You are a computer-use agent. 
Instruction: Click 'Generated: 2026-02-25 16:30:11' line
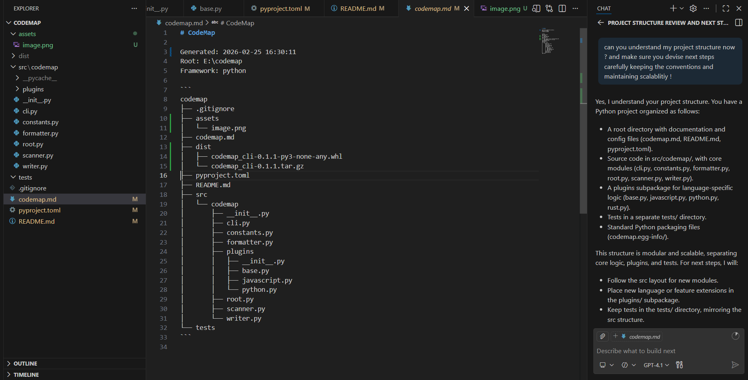pyautogui.click(x=238, y=52)
